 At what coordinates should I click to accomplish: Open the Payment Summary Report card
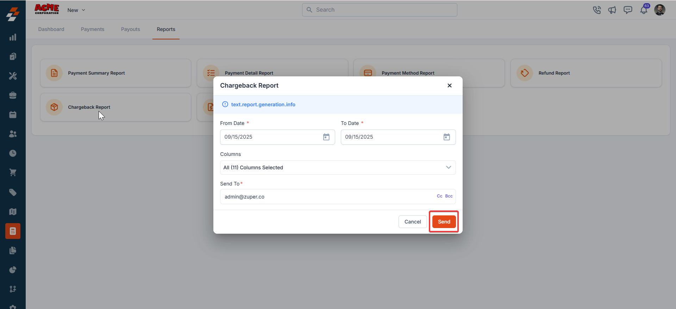(115, 73)
